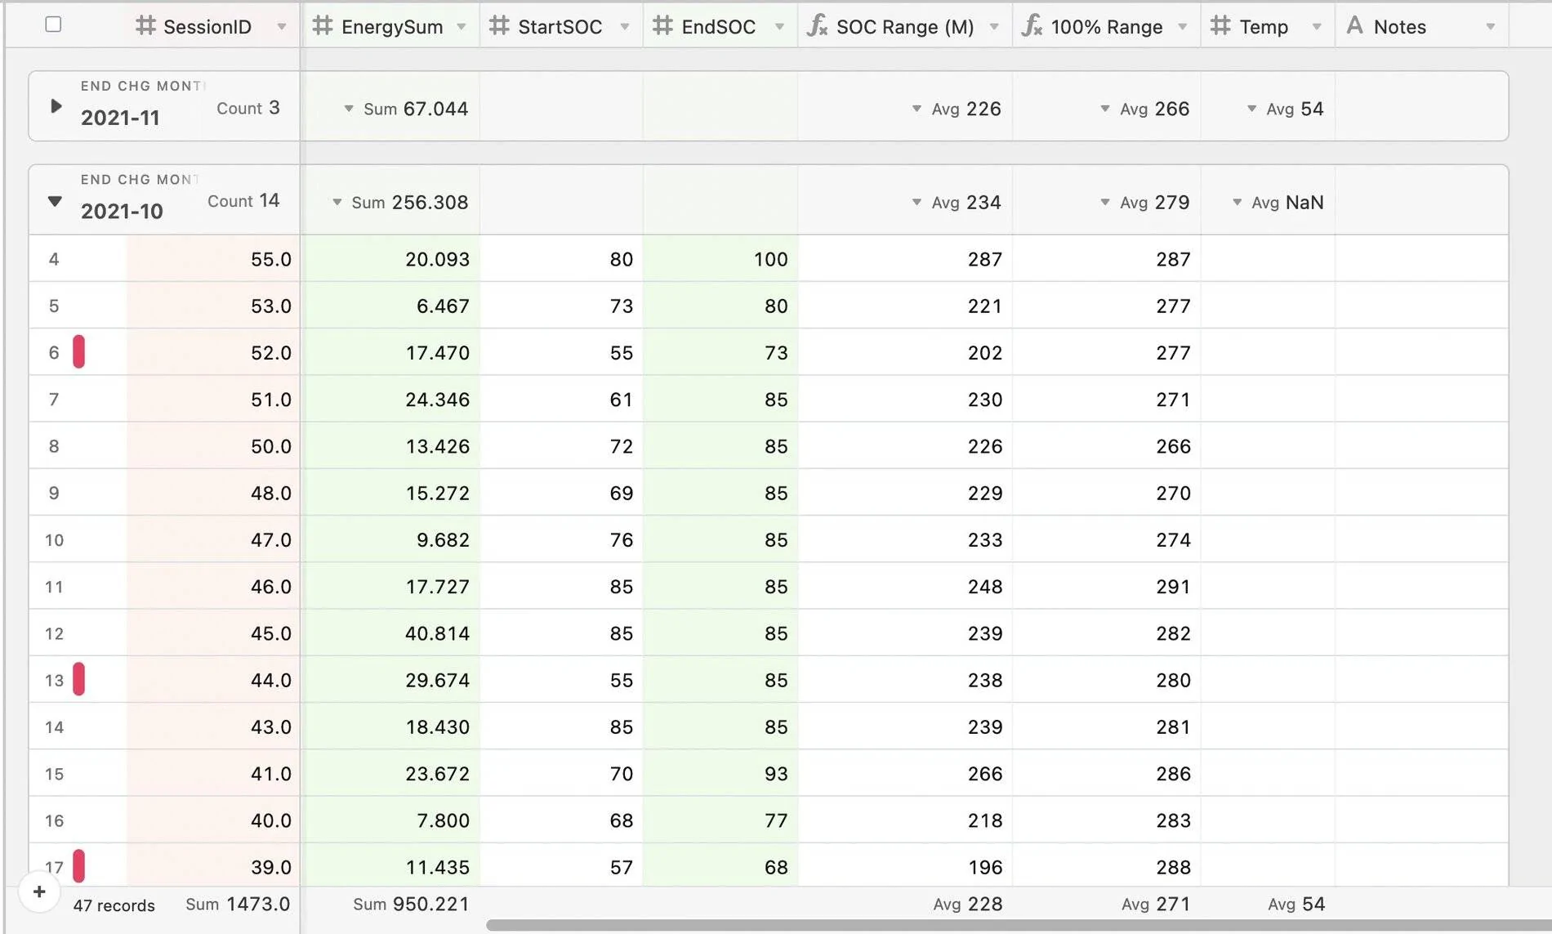Select EnergySum cell 40.814
Viewport: 1552px width, 934px height.
pos(390,633)
